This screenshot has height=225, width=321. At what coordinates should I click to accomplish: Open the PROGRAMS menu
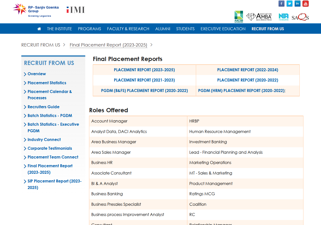click(x=90, y=29)
